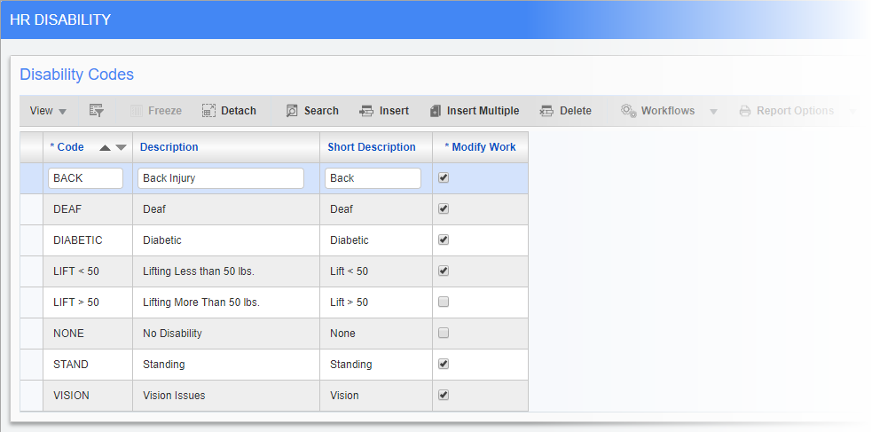872x432 pixels.
Task: Click the Freeze column icon
Action: [x=137, y=111]
